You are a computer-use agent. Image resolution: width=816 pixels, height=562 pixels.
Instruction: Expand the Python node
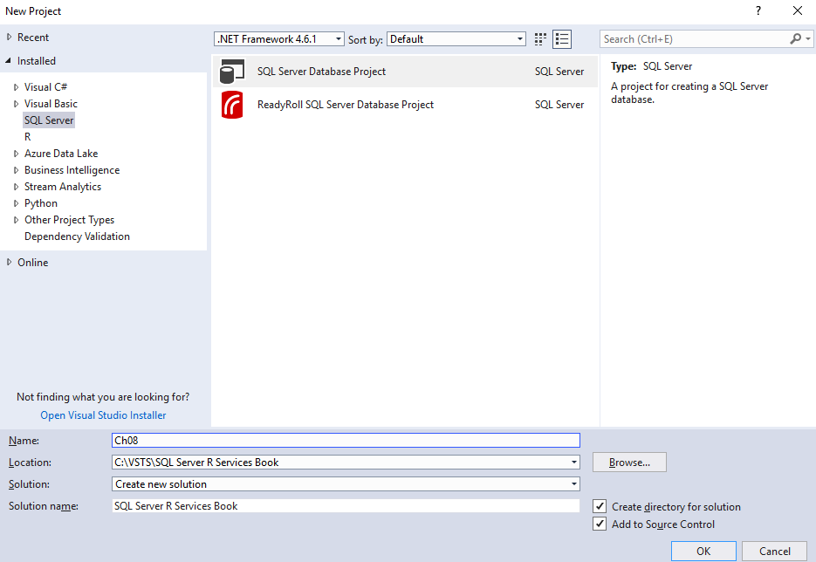coord(16,203)
